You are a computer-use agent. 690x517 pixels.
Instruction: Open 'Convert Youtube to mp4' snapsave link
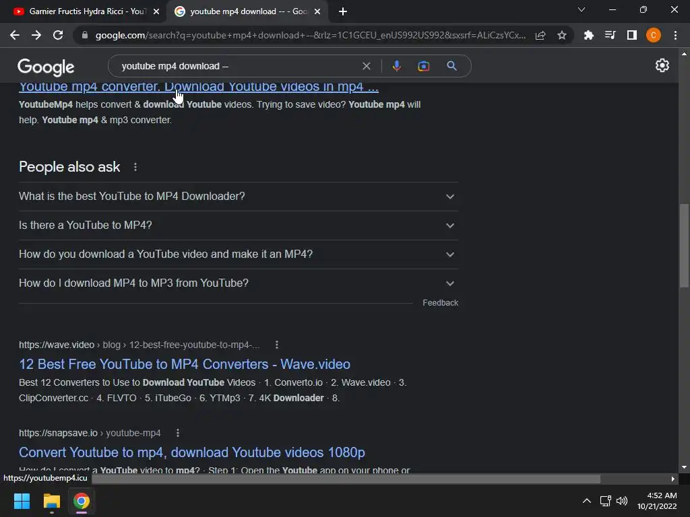[x=192, y=452]
